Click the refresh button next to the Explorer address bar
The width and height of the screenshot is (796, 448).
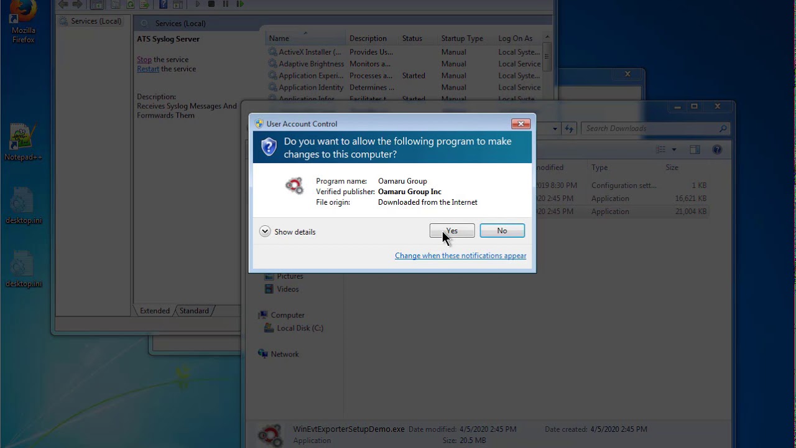click(x=568, y=129)
